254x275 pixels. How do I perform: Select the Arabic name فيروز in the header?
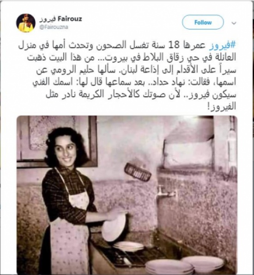[48, 19]
